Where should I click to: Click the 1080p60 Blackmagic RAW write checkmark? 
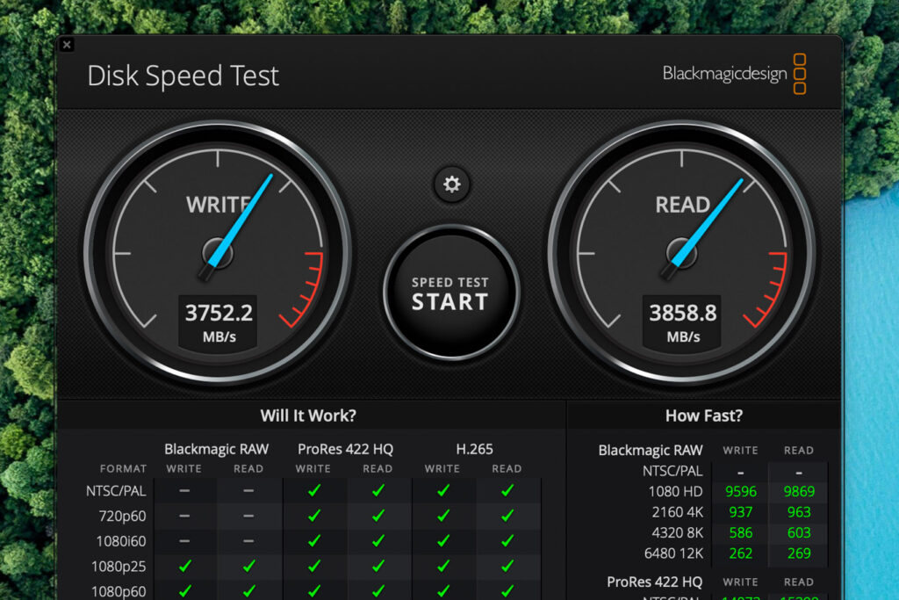click(x=184, y=591)
